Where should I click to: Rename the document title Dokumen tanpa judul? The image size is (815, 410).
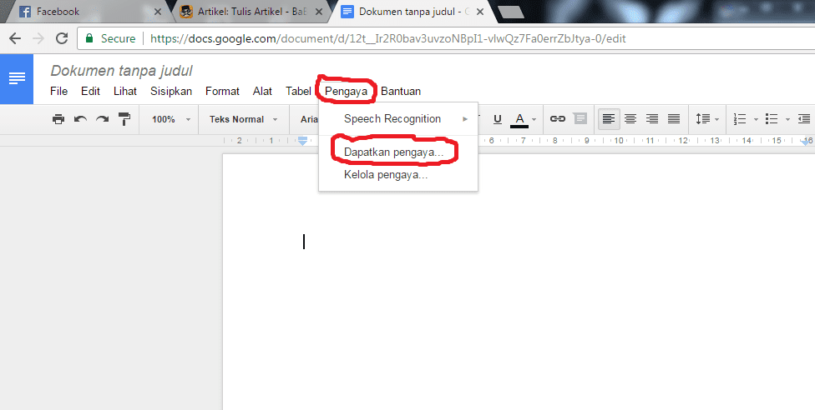(x=122, y=71)
